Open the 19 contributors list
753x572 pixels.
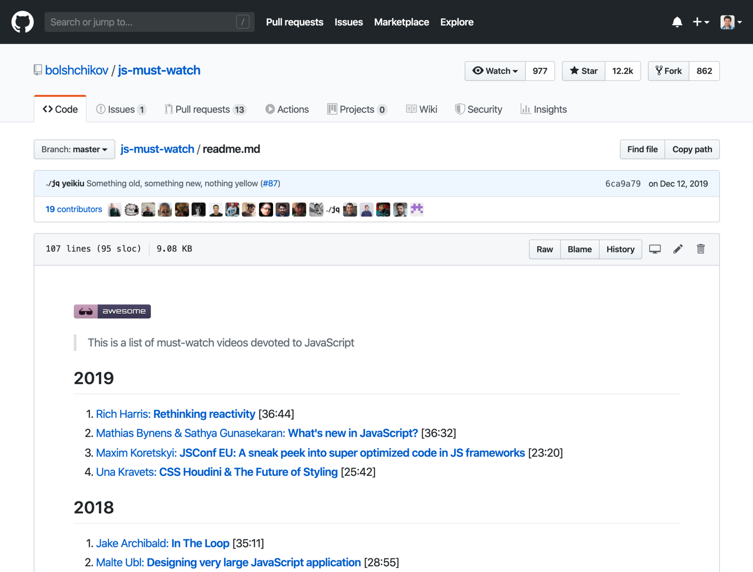pos(74,209)
